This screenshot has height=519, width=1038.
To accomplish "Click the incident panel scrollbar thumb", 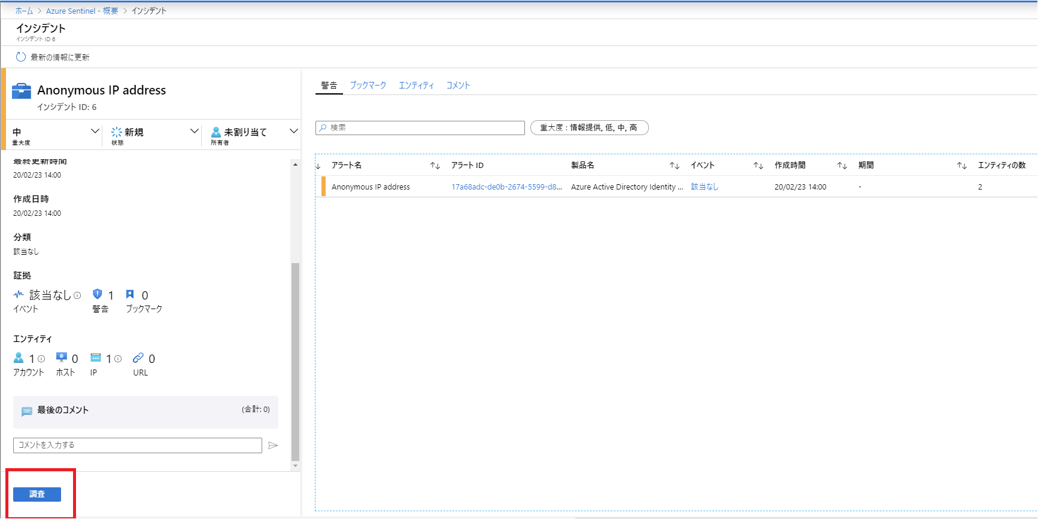I will [x=295, y=362].
